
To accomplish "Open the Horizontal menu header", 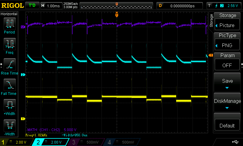I will 9,14.
